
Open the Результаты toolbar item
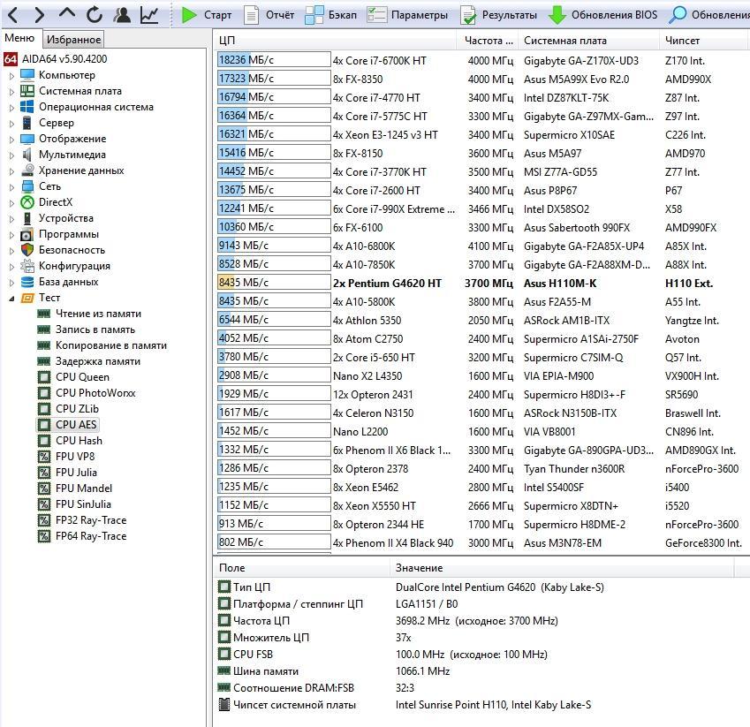pos(498,15)
